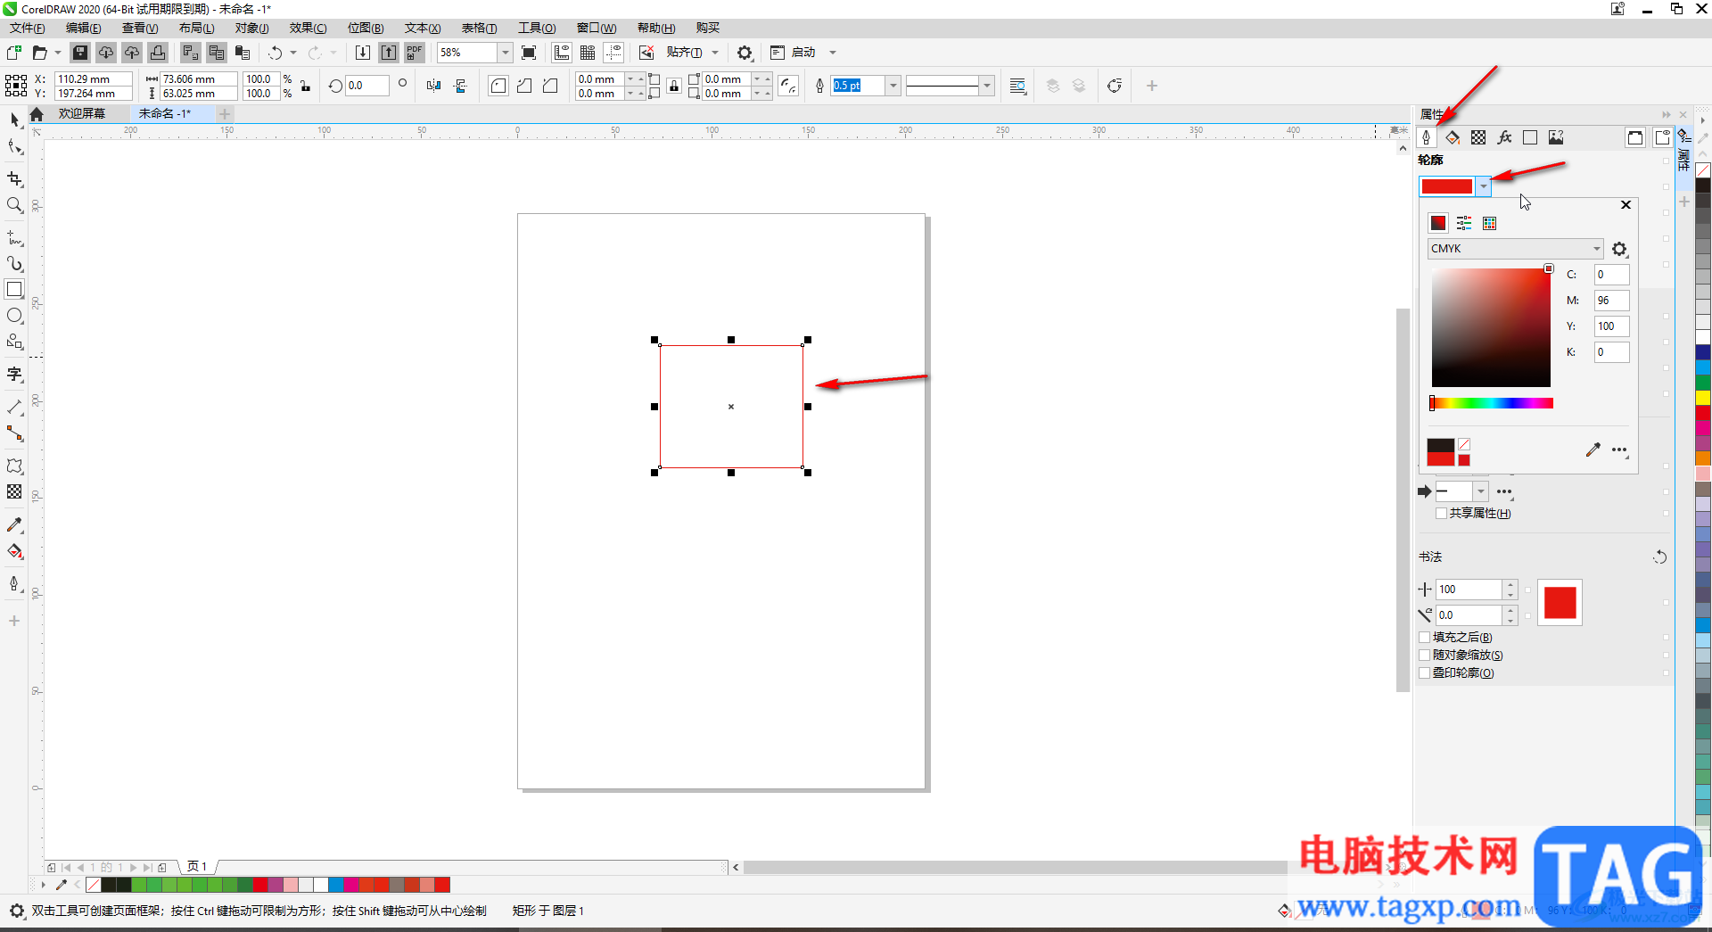Close the outline color popup
This screenshot has width=1712, height=932.
point(1626,204)
